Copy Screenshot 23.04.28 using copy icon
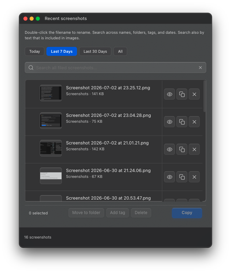Image resolution: width=231 pixels, height=273 pixels. (x=182, y=122)
